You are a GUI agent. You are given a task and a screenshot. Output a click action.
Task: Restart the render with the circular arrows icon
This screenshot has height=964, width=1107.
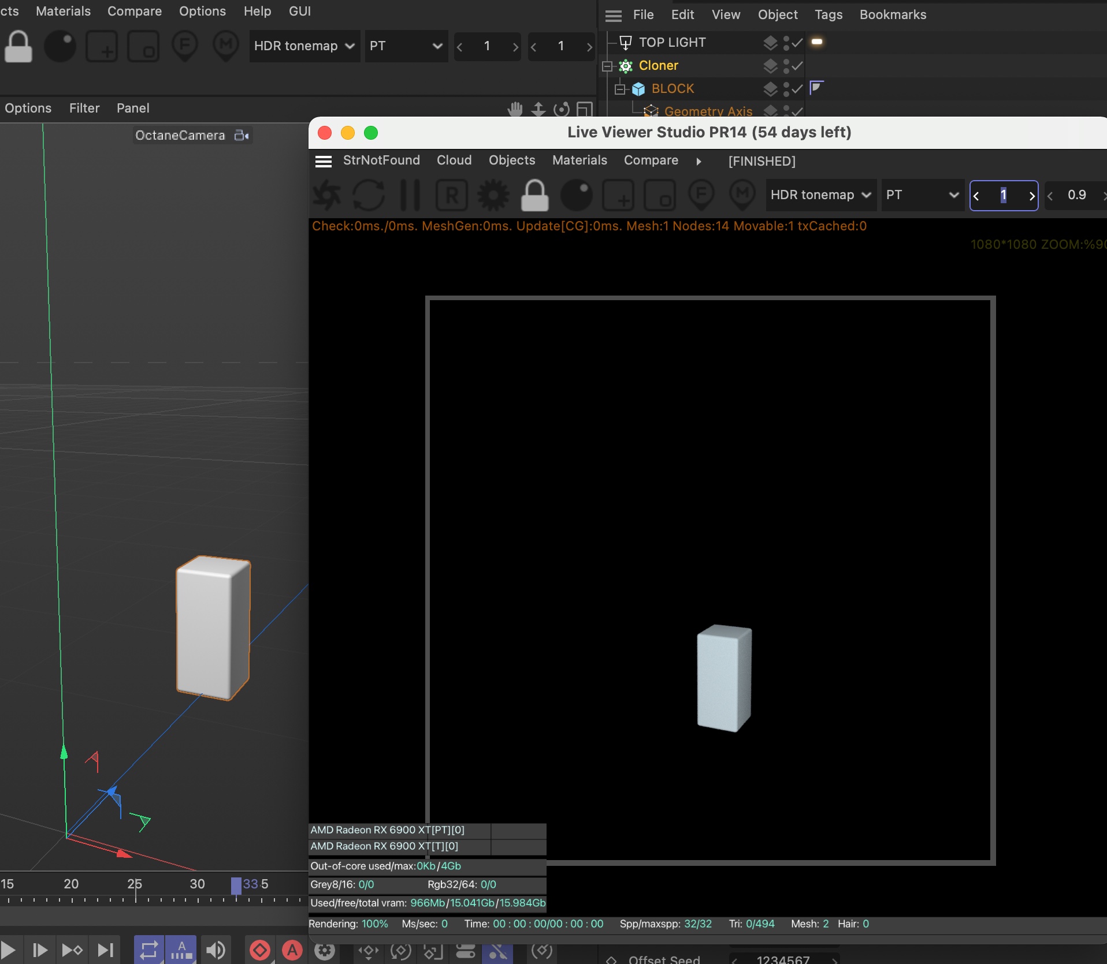tap(369, 195)
